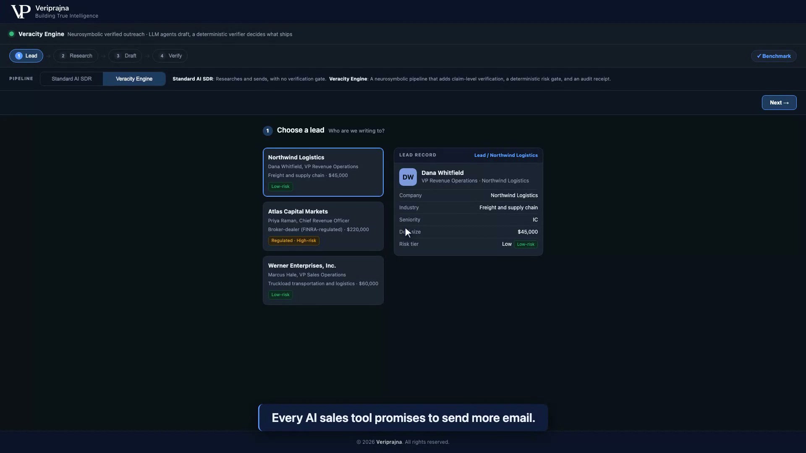Click the Low-risk badge on the Northwind card

[280, 187]
